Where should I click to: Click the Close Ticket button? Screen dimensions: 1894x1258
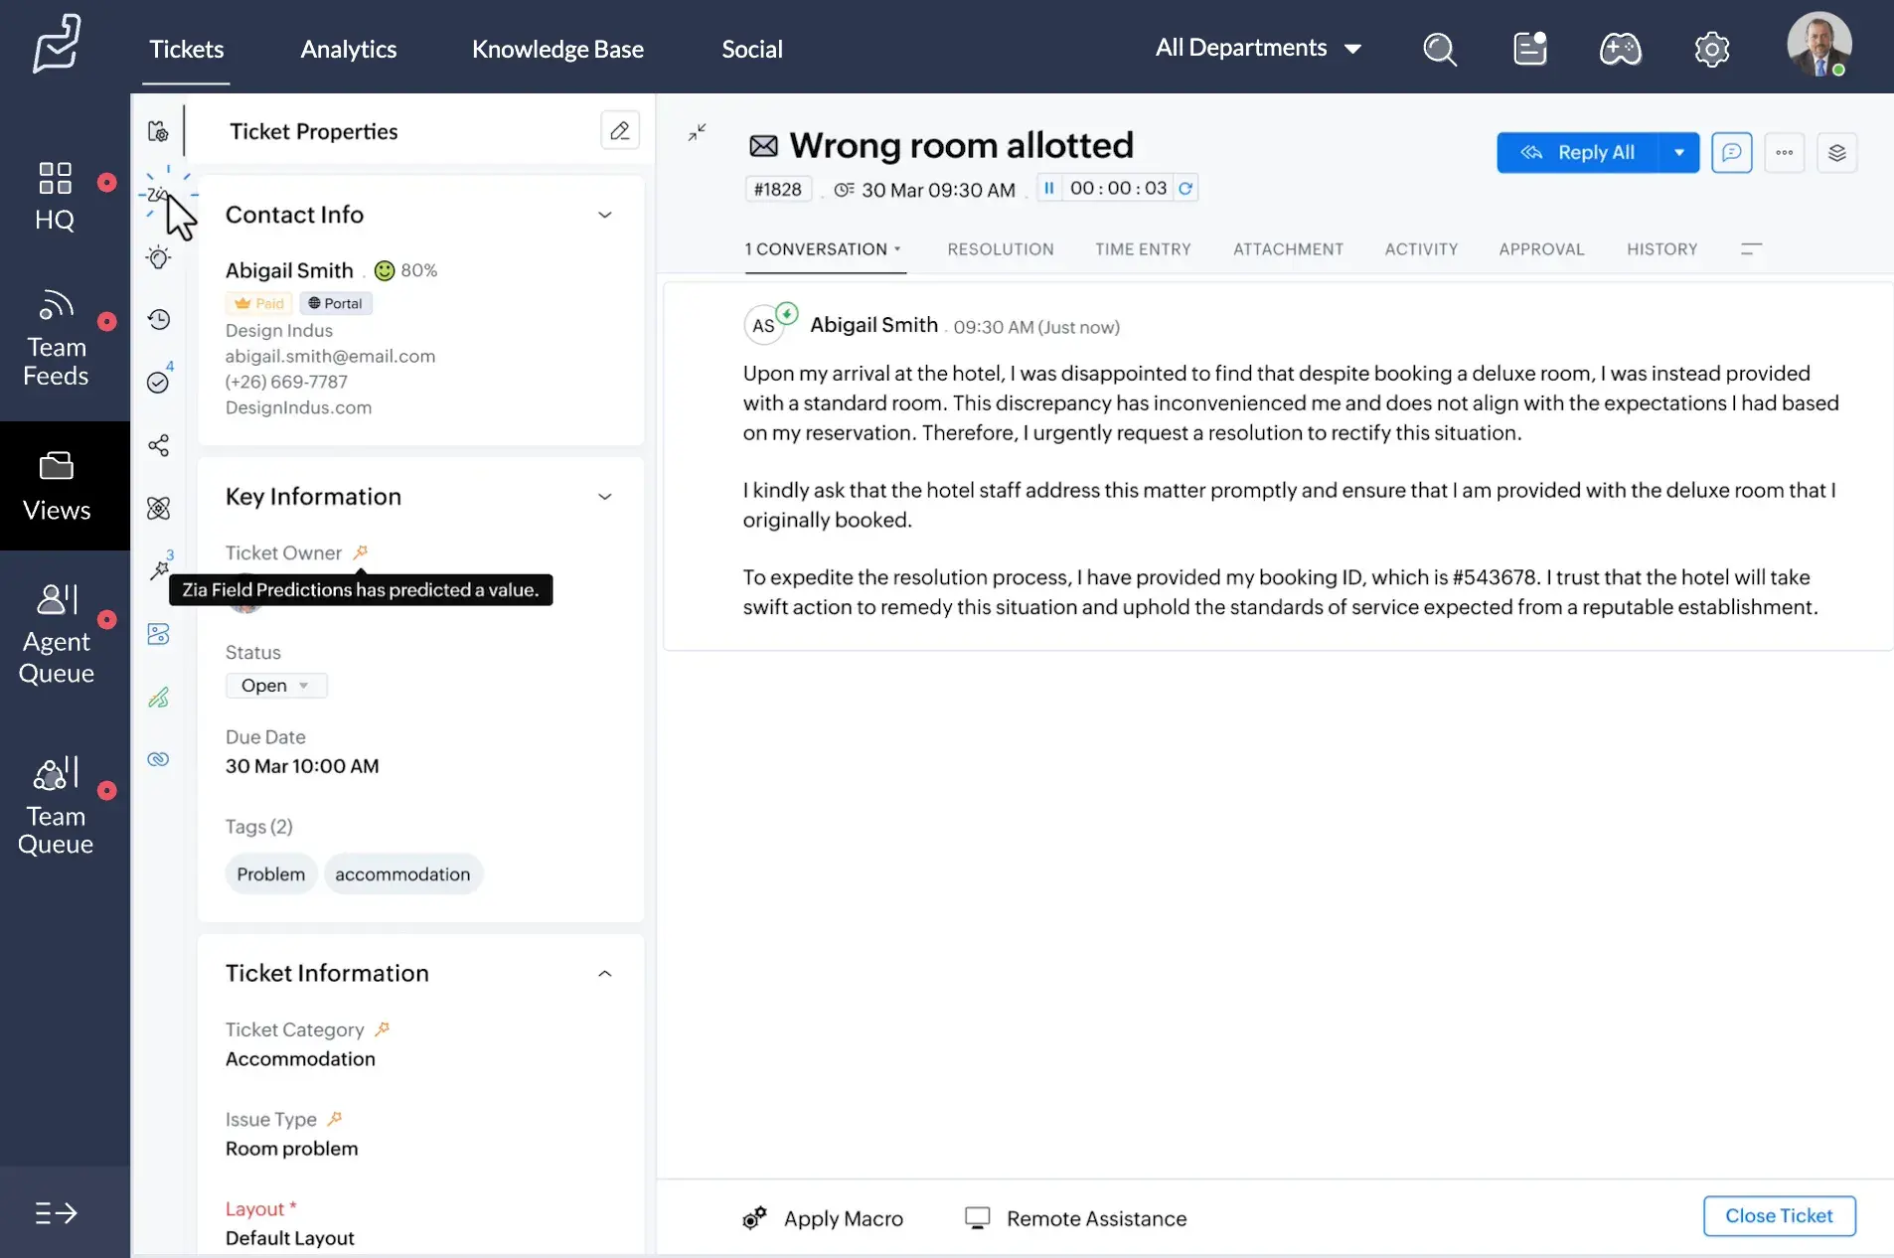pos(1779,1215)
